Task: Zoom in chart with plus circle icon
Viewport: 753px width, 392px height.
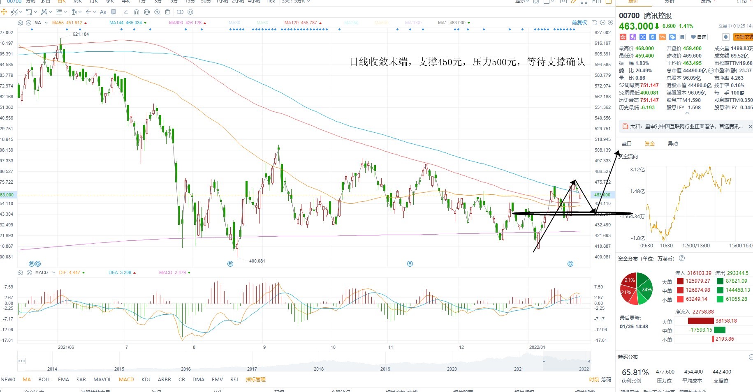Action: (x=610, y=23)
